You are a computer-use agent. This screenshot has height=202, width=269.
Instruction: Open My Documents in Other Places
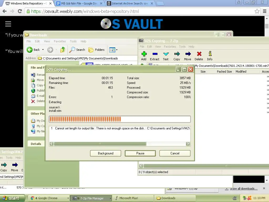(x=38, y=121)
